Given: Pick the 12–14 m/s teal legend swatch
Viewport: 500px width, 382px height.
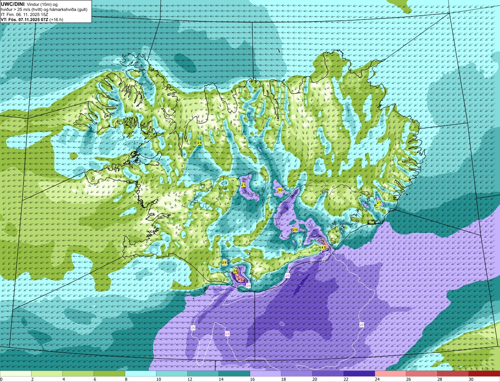Looking at the screenshot, I should click(x=203, y=373).
